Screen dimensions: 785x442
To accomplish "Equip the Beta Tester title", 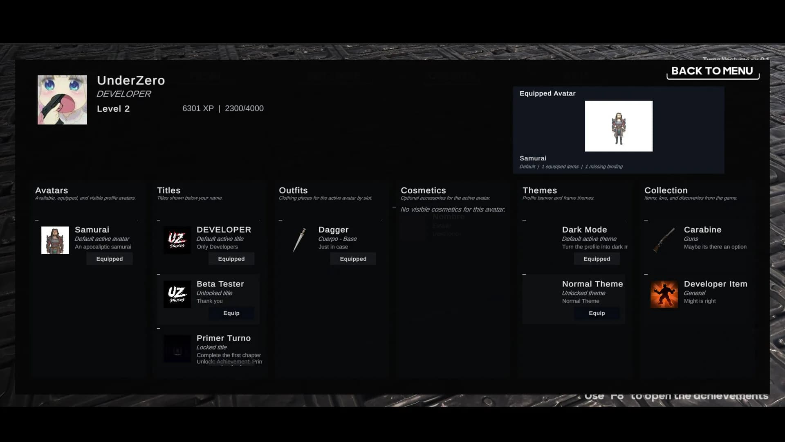I will [231, 313].
